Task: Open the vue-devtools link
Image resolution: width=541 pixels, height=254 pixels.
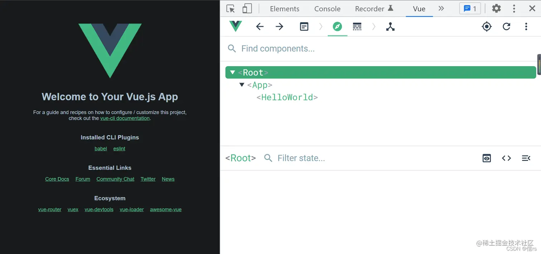Action: pos(99,210)
